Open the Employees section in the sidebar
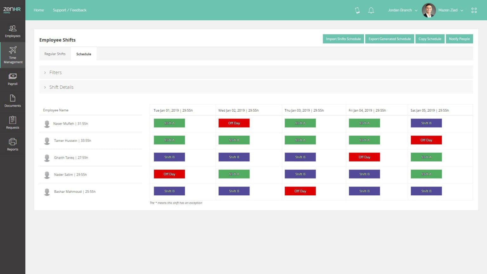 13,31
